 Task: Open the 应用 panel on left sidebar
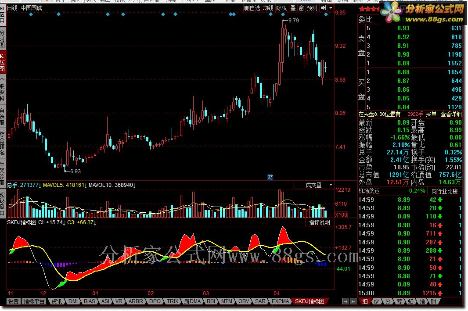click(2, 15)
